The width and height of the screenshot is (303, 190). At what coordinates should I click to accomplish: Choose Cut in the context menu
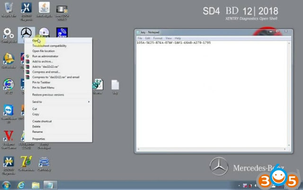pyautogui.click(x=58, y=109)
